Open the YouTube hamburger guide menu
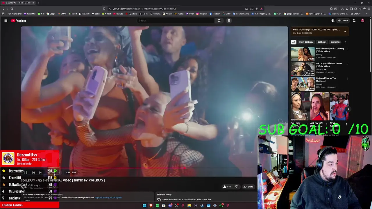 [x=6, y=21]
